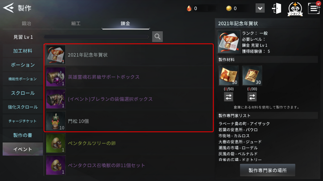Click the recipe search input field

click(x=96, y=37)
